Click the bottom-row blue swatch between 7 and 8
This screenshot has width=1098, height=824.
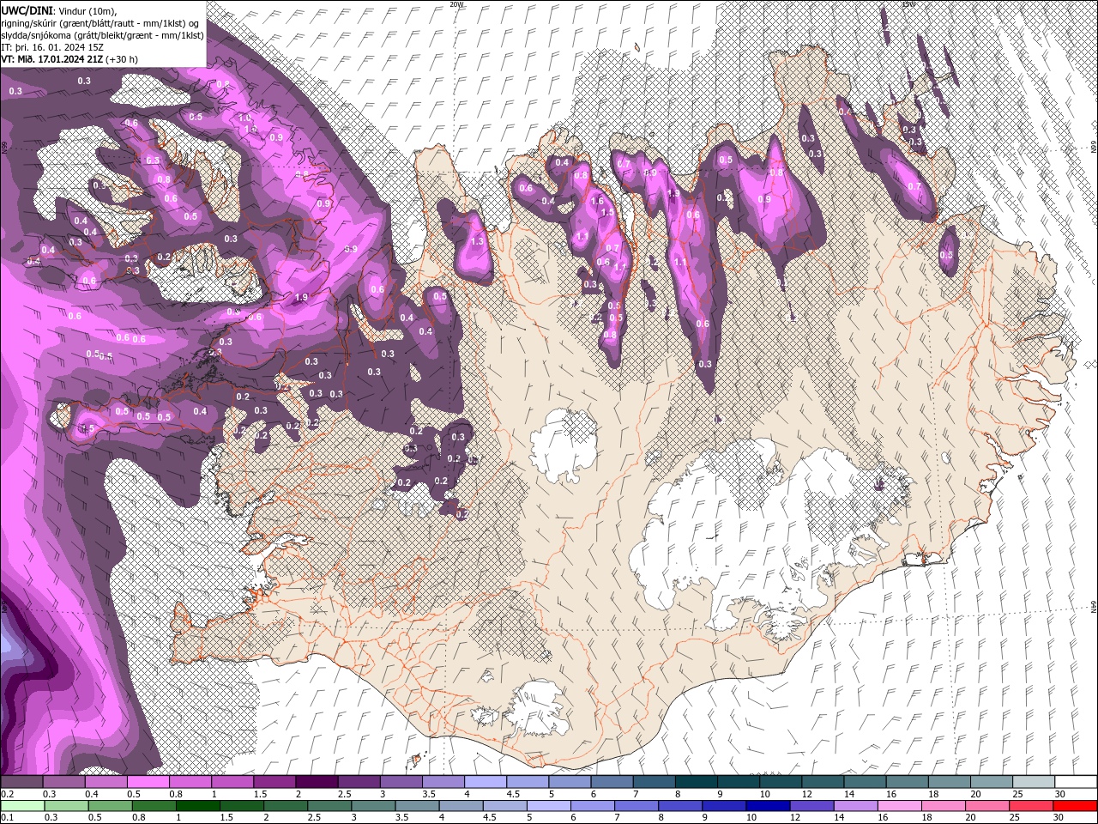pyautogui.click(x=636, y=806)
